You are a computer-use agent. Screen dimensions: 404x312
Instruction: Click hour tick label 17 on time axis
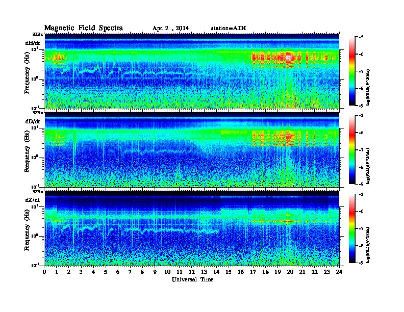click(x=253, y=272)
